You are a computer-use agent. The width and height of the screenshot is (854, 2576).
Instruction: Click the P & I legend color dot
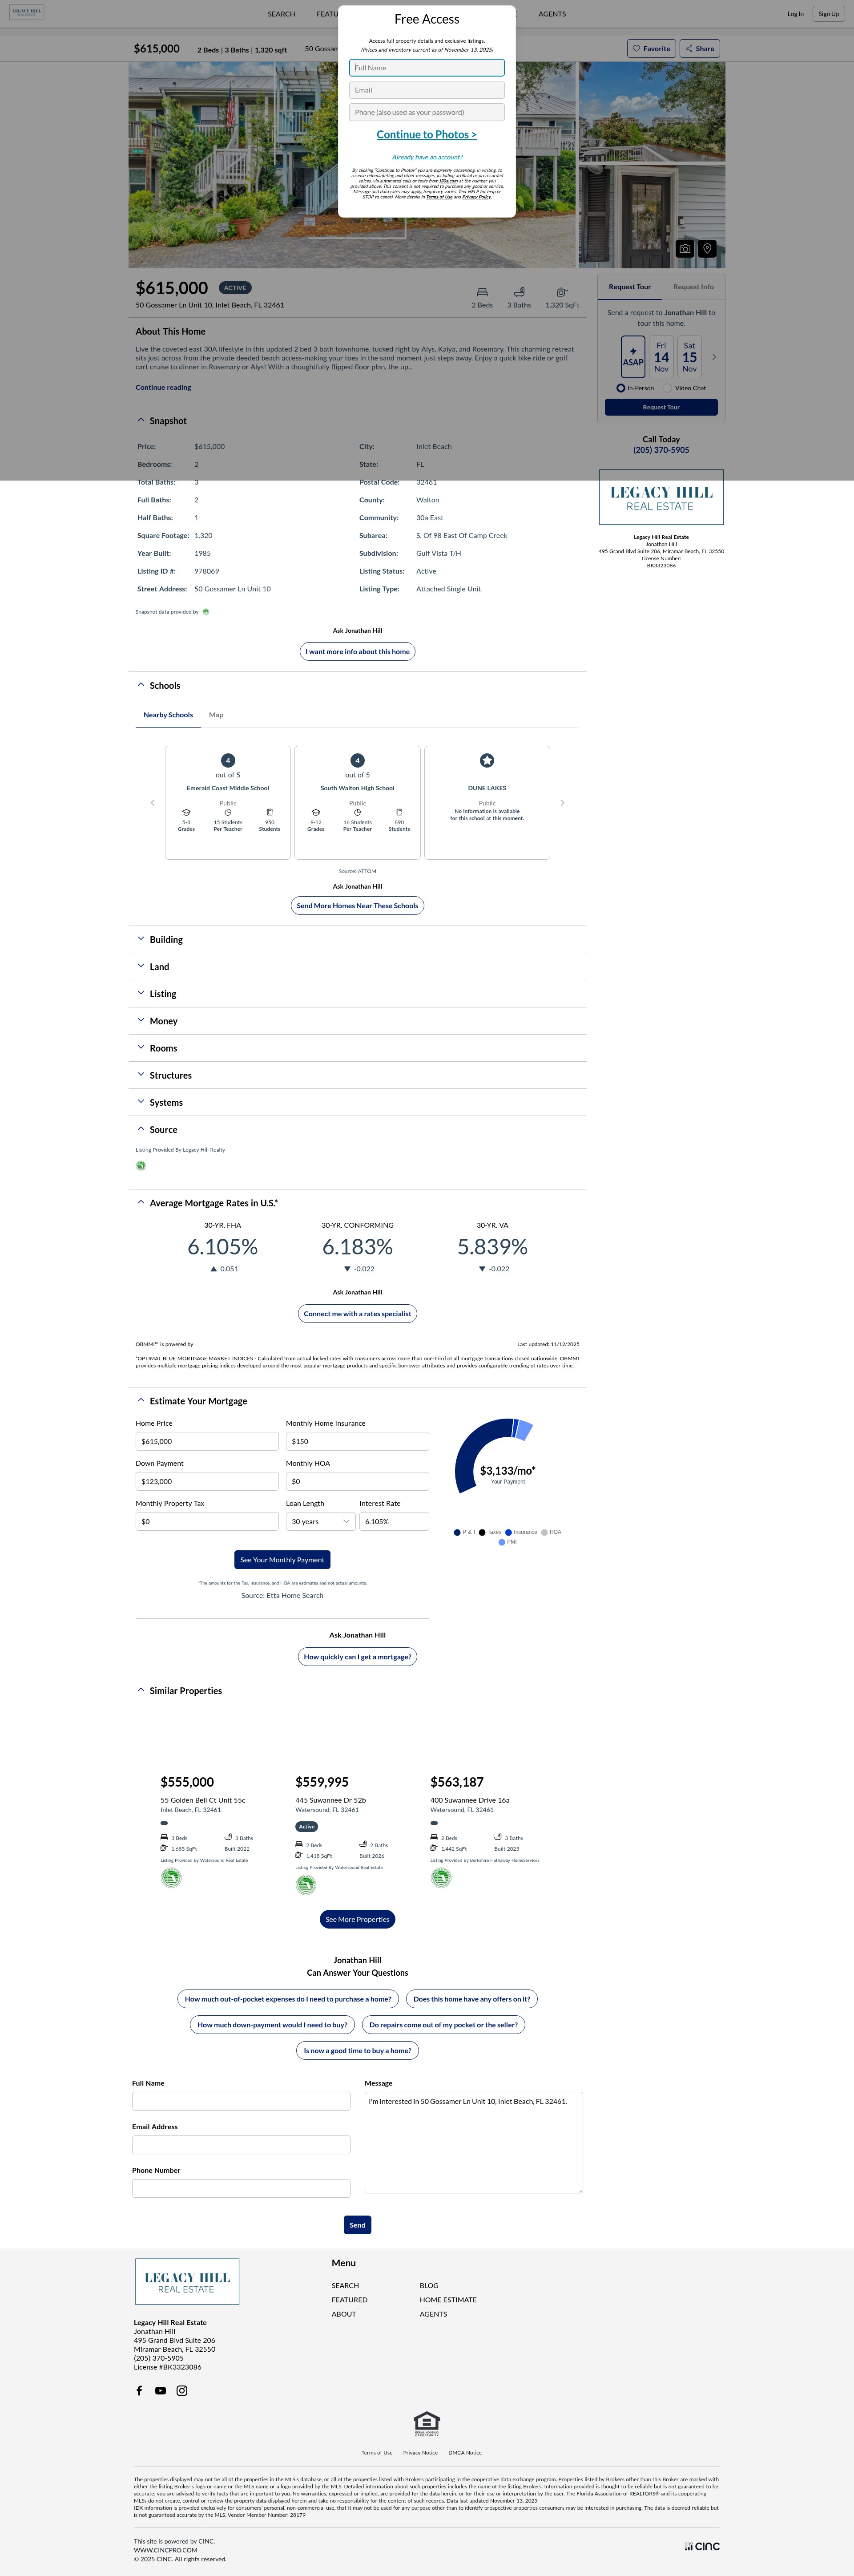(457, 1532)
